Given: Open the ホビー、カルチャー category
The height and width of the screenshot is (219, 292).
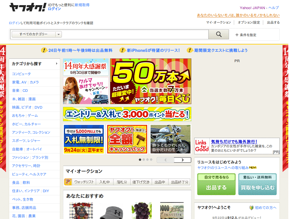Looking at the screenshot, I should pyautogui.click(x=27, y=124).
